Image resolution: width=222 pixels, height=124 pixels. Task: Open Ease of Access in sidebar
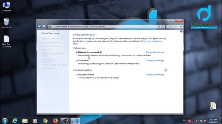point(48,69)
